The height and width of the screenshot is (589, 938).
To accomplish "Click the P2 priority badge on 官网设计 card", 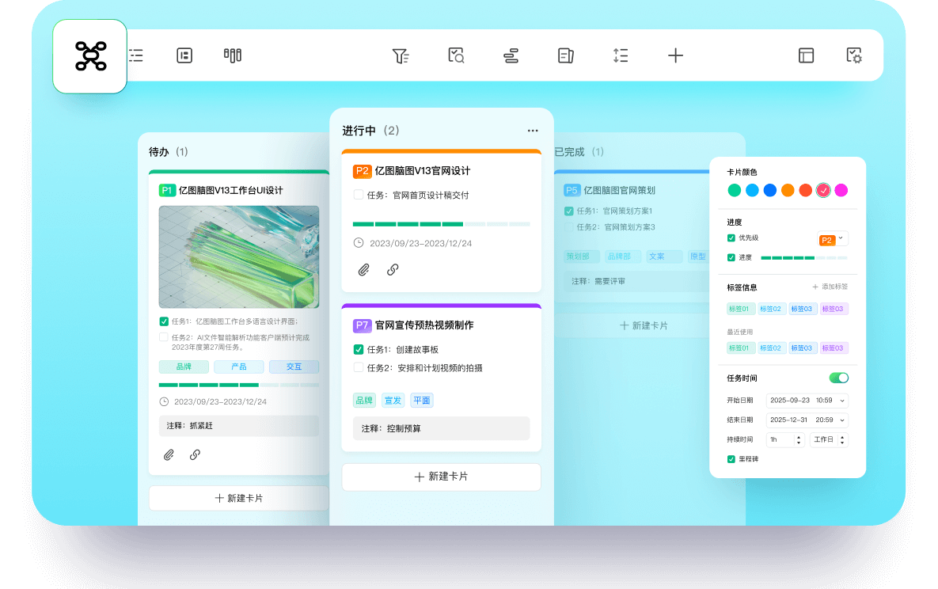I will [362, 171].
